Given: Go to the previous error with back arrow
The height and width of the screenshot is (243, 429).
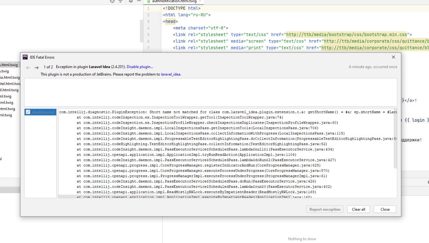Looking at the screenshot, I should click(x=28, y=68).
